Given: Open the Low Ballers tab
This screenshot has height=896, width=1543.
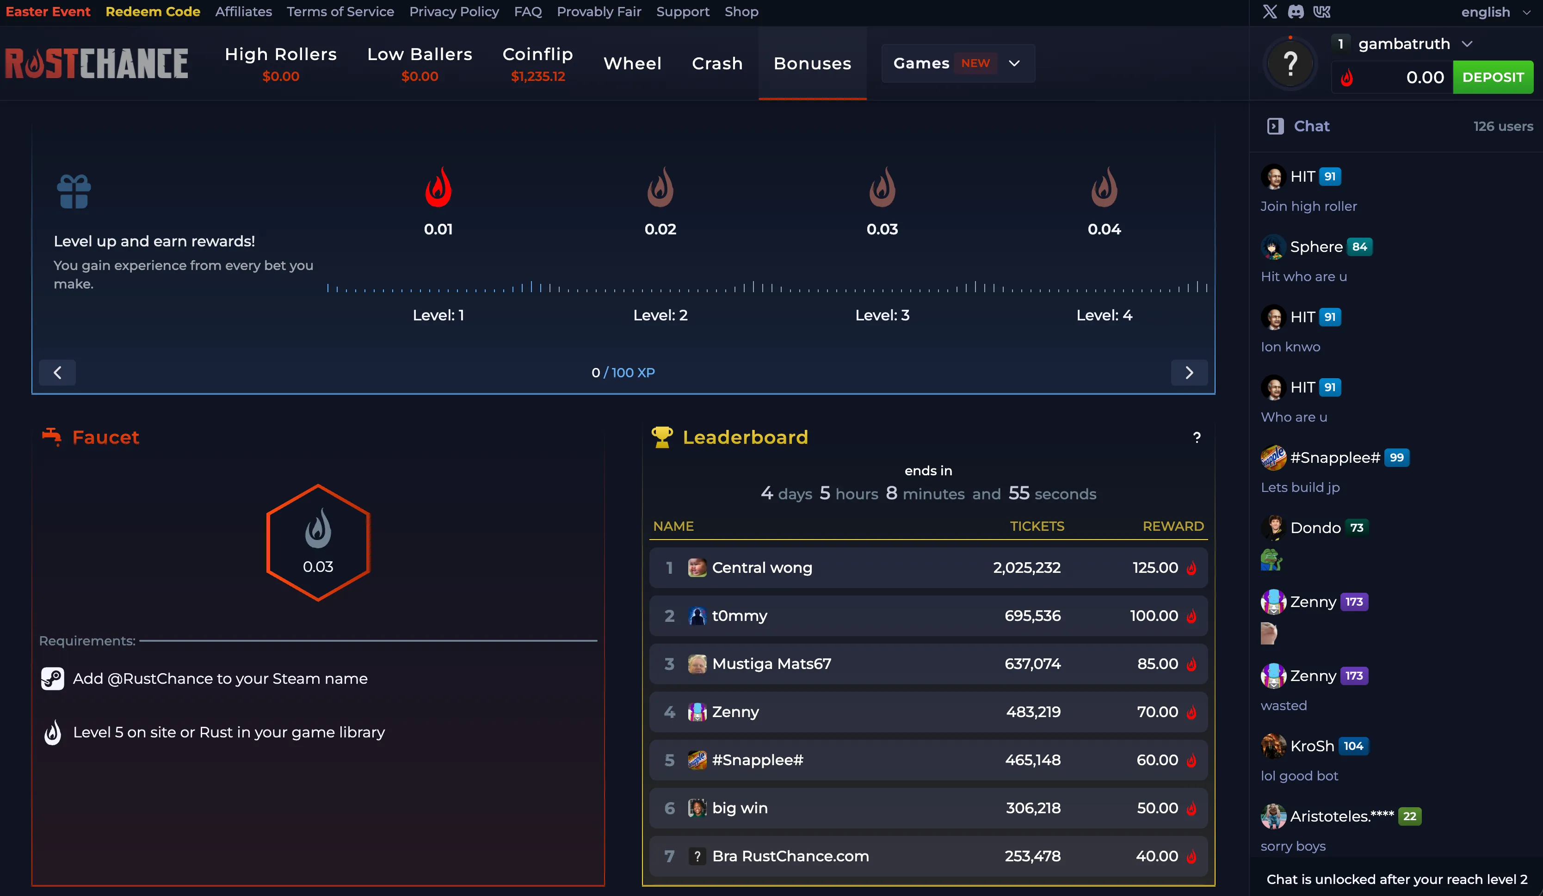Looking at the screenshot, I should pos(420,63).
